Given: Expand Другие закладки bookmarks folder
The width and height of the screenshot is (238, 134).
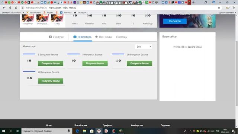Looking at the screenshot, I should pyautogui.click(x=227, y=13).
